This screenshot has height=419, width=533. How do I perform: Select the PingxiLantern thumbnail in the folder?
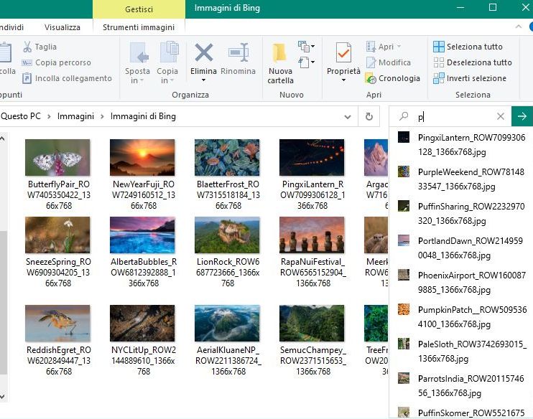click(x=312, y=158)
